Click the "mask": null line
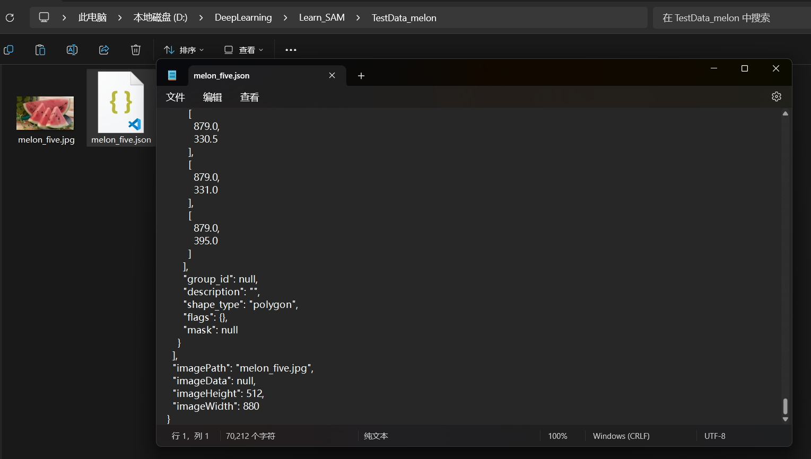 tap(211, 330)
